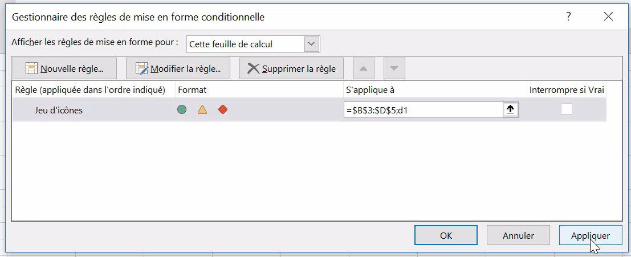Click the red diamond format icon
The width and height of the screenshot is (631, 257).
[223, 110]
